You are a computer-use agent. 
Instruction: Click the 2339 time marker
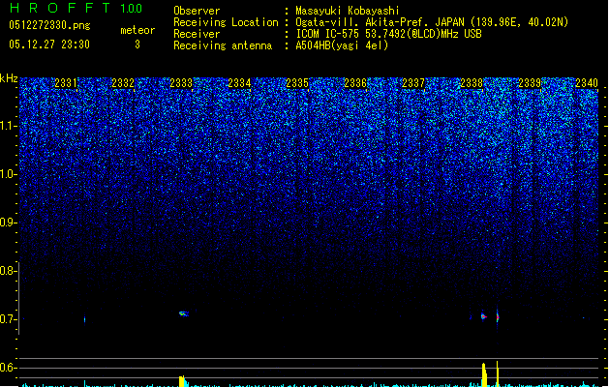530,83
